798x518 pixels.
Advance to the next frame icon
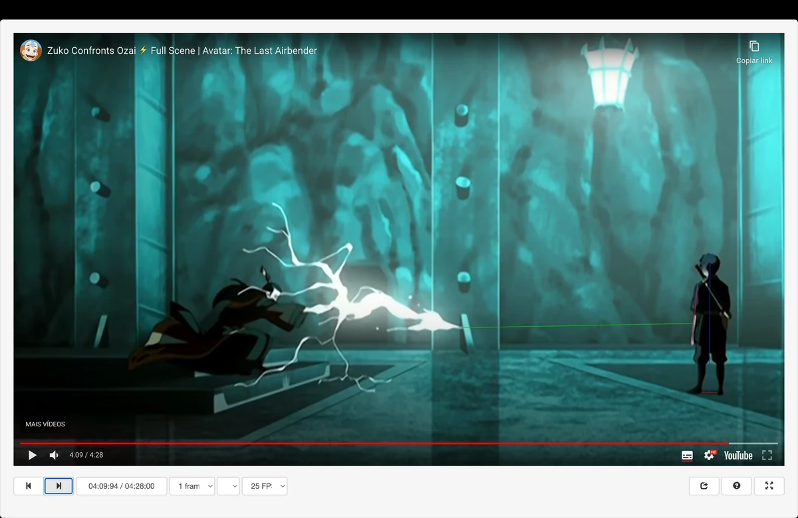[x=59, y=485]
